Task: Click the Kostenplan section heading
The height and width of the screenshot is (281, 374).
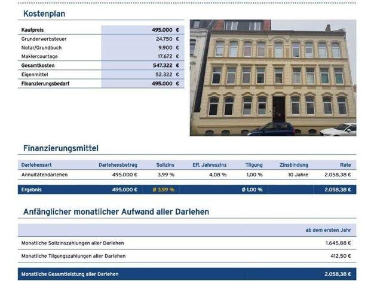Action: click(44, 14)
